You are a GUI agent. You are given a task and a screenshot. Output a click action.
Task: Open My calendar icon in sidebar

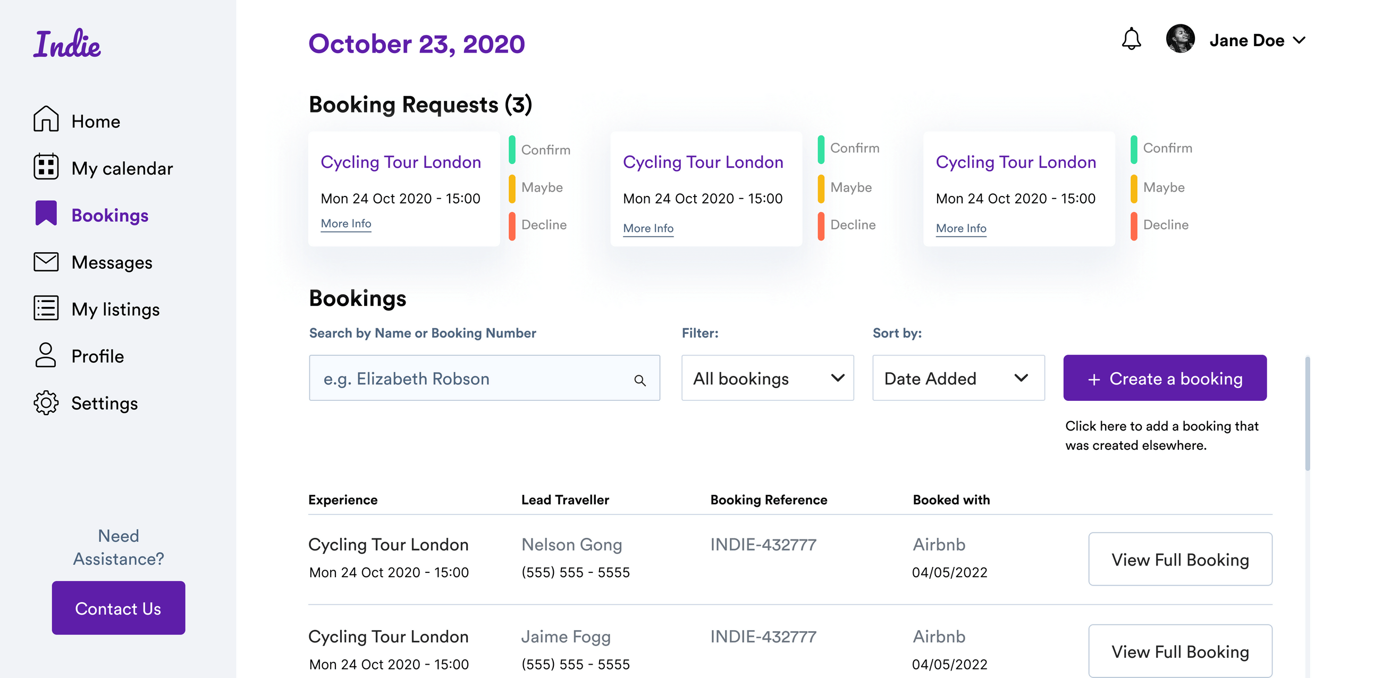tap(46, 167)
